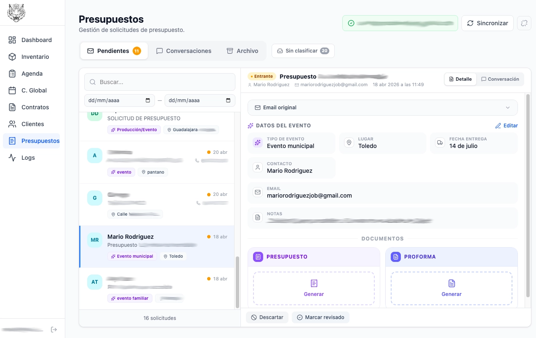Screen dimensions: 536x338
Task: Open the start date calendar picker icon
Action: [148, 100]
